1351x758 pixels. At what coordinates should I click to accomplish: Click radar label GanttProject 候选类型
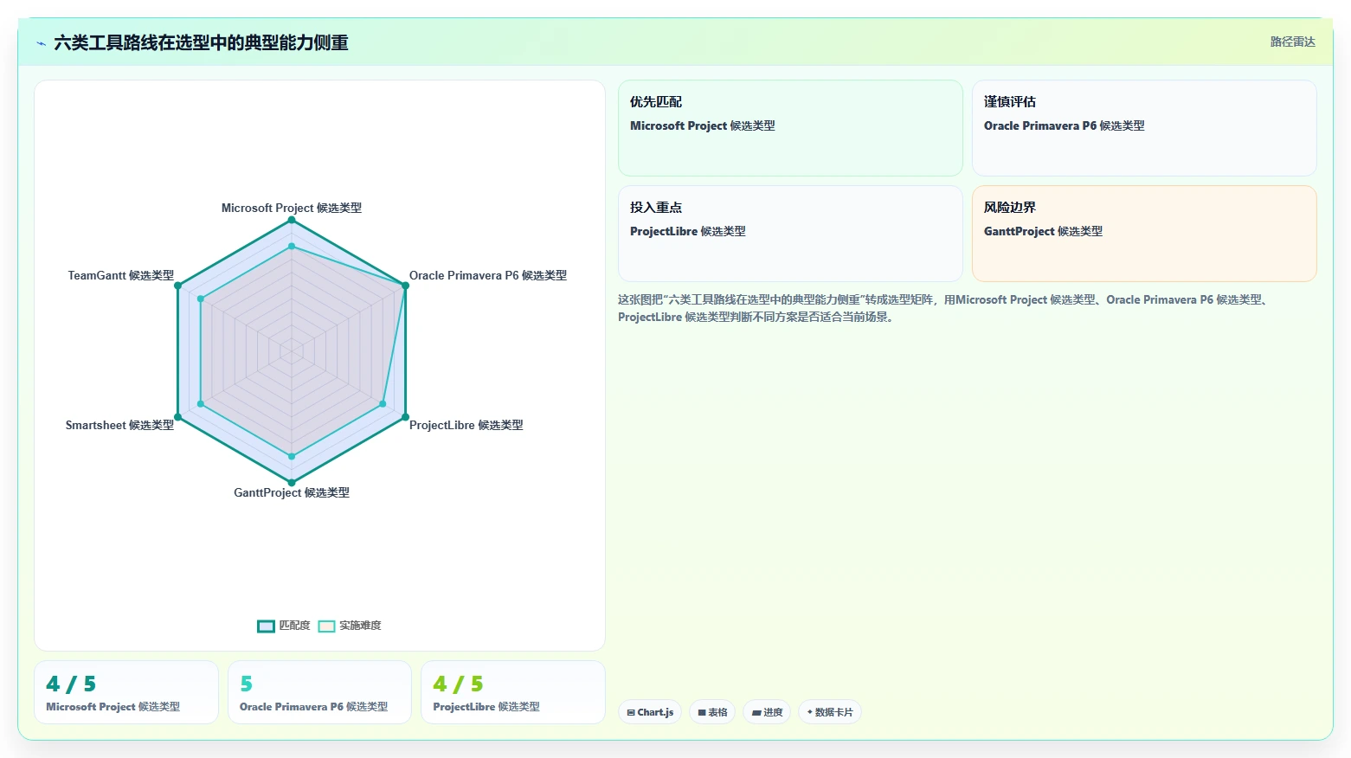pos(292,492)
